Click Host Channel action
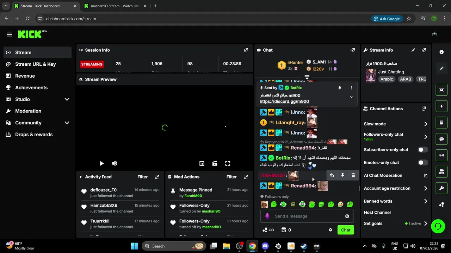 (x=377, y=213)
